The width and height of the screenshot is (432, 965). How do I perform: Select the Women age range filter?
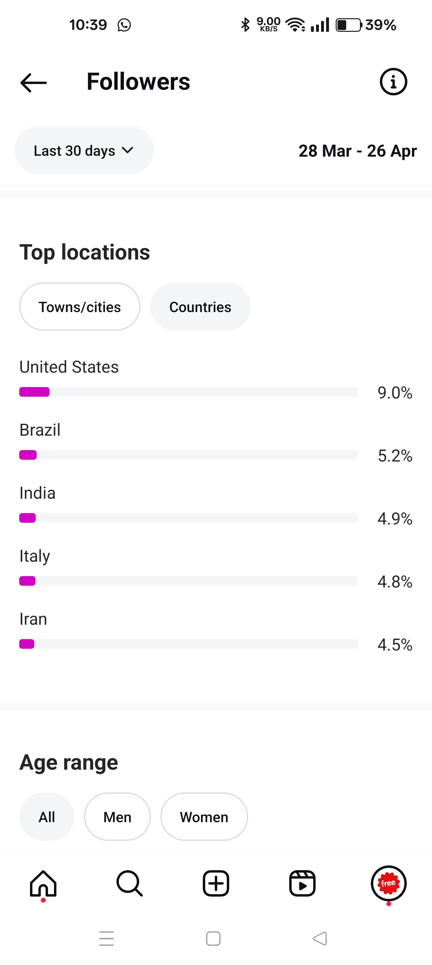click(204, 817)
